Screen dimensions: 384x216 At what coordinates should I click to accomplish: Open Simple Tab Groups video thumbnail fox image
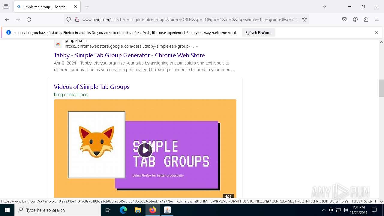point(97,145)
